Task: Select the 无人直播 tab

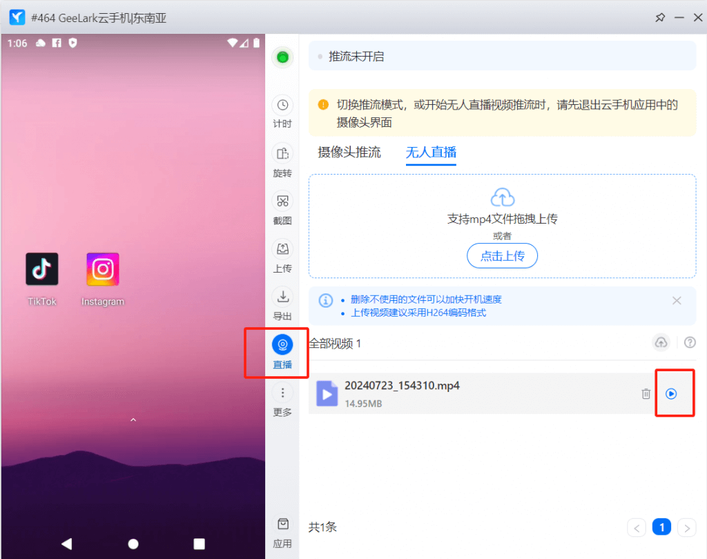Action: [x=431, y=153]
